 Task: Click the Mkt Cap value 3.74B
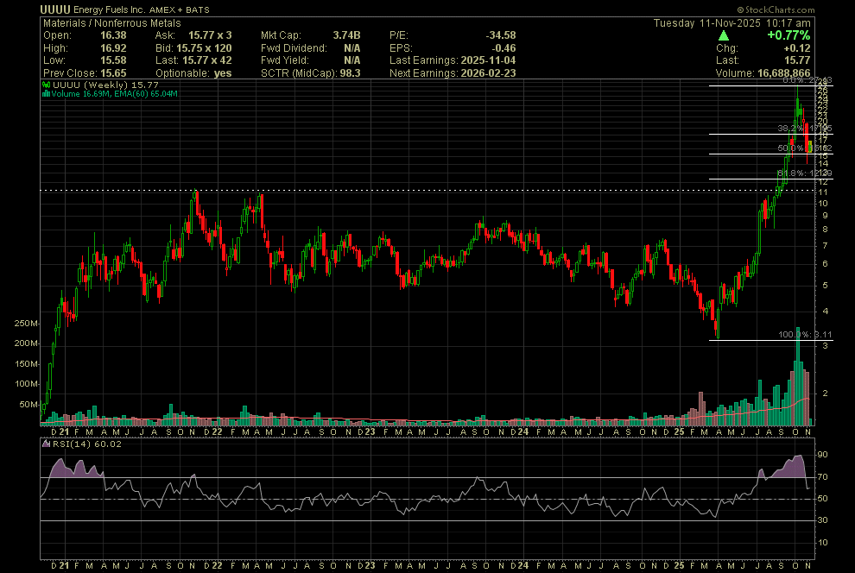[x=346, y=35]
